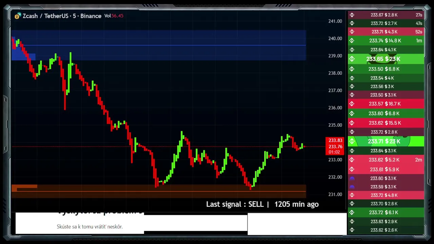Viewport: 434px width, 244px height.
Task: Click the Binance icon on the 233.50 $6.8K row
Action: coord(352,69)
